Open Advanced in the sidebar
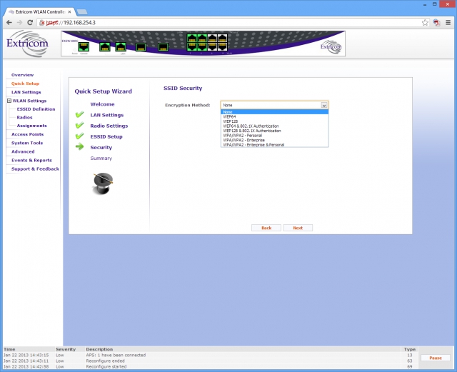 coord(23,151)
